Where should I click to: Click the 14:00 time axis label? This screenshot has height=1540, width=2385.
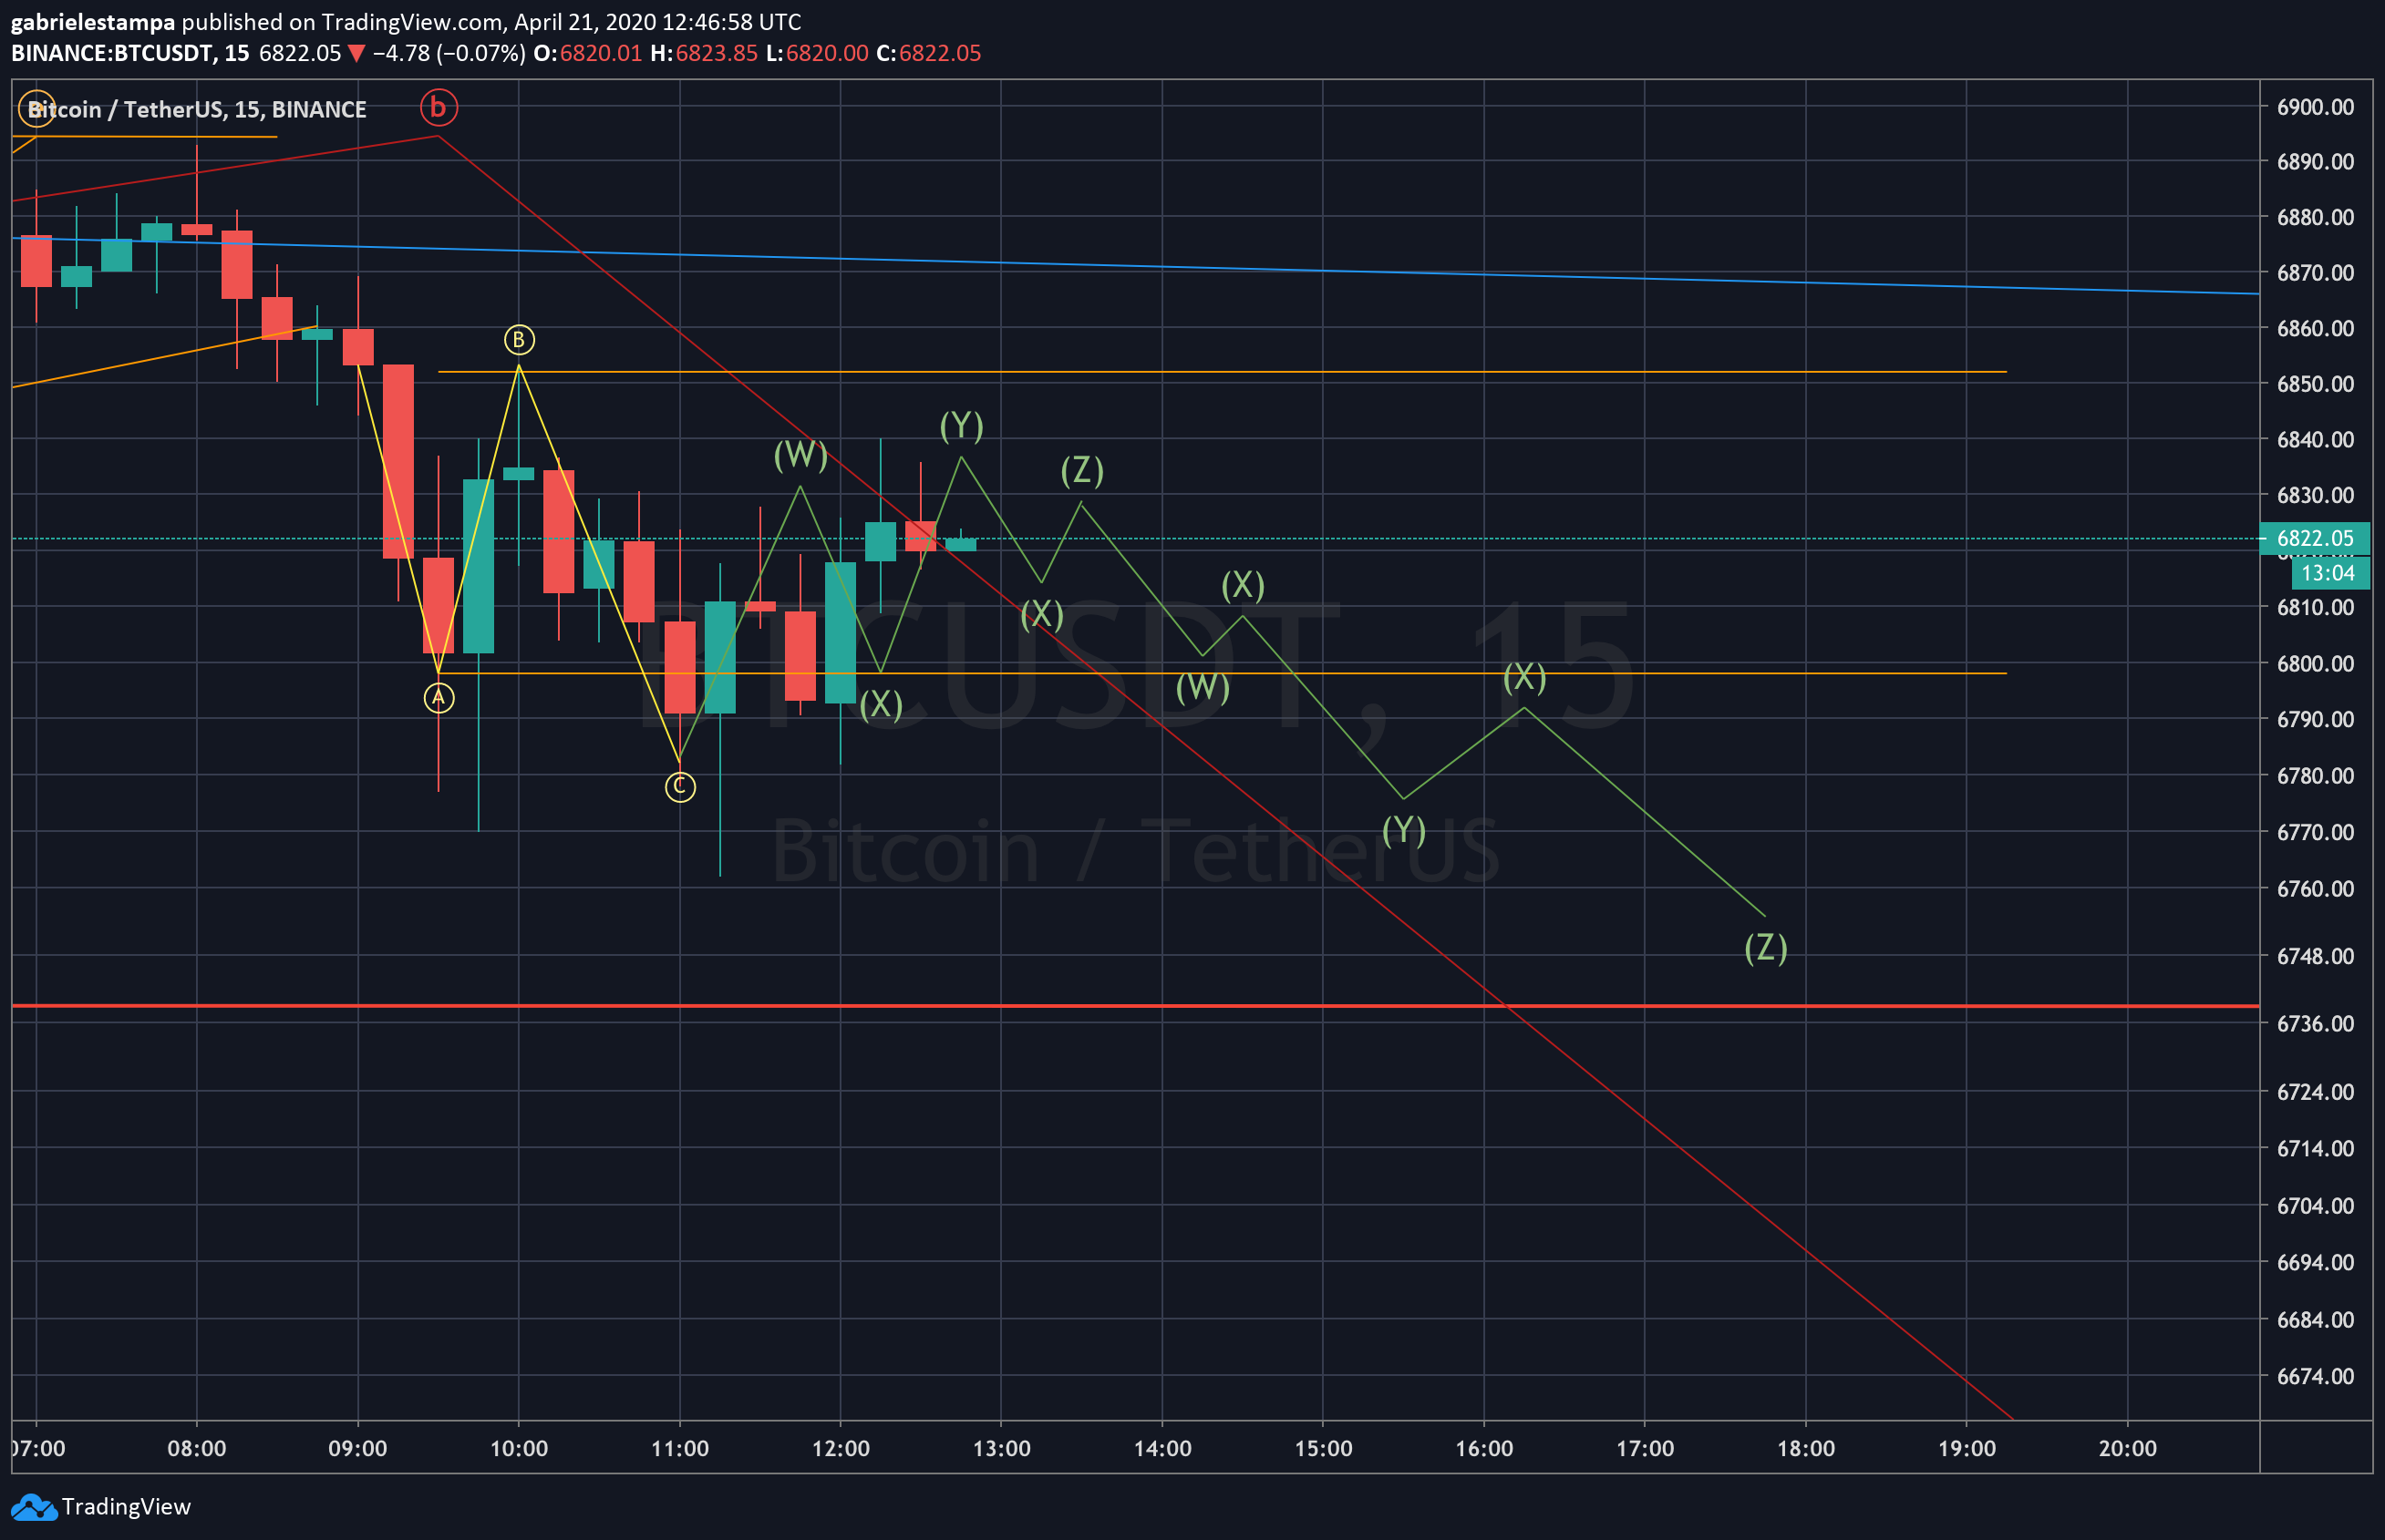pos(1162,1448)
